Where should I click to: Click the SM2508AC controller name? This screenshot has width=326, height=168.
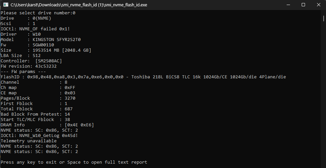point(49,61)
